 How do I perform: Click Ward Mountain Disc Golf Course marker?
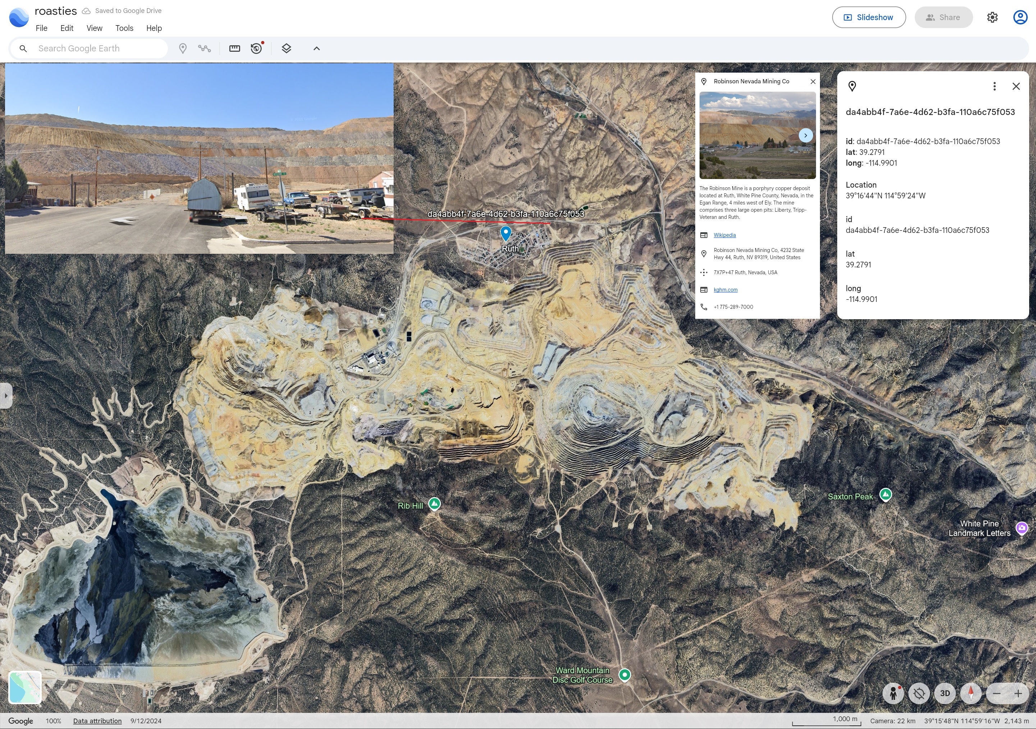pyautogui.click(x=624, y=675)
